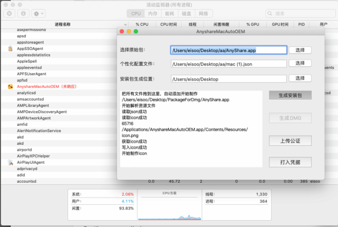Select the AMPArtworkAgent process row
Viewport: 338px width, 227px height.
tap(59, 118)
